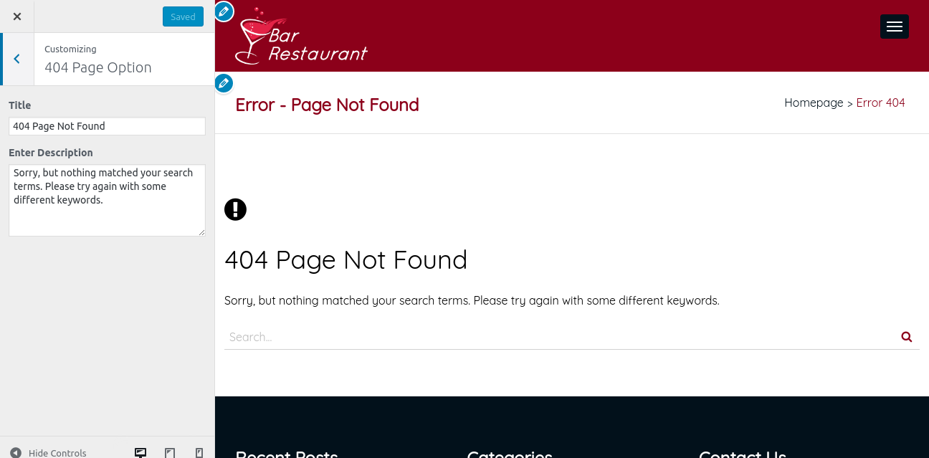
Task: Focus the Search... field in preview
Action: [559, 337]
